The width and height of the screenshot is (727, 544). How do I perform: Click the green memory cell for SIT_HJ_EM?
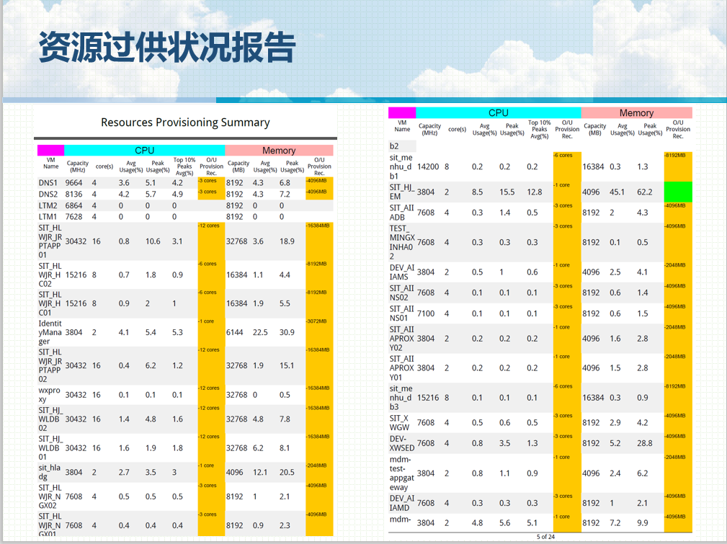(677, 192)
